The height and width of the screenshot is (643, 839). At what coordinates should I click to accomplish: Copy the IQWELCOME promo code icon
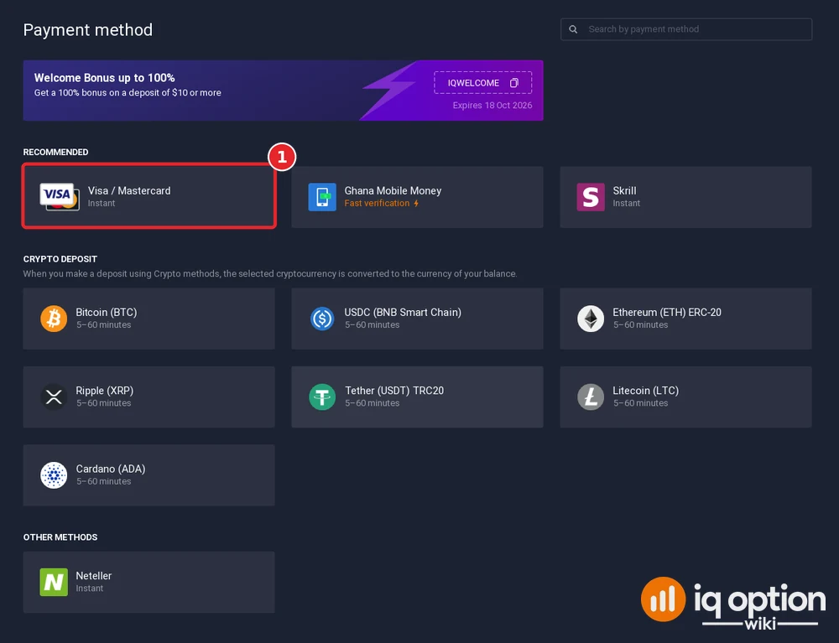514,83
